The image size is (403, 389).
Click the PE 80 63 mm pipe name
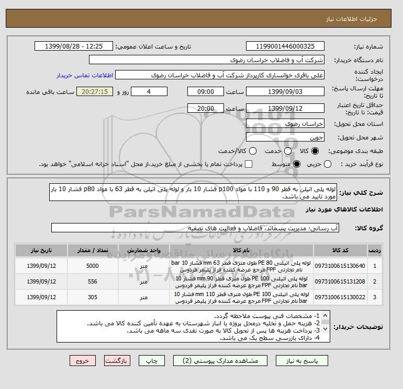[241, 266]
